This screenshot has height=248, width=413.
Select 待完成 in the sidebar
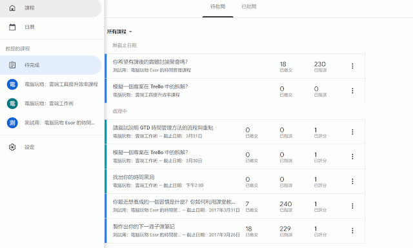click(x=50, y=65)
